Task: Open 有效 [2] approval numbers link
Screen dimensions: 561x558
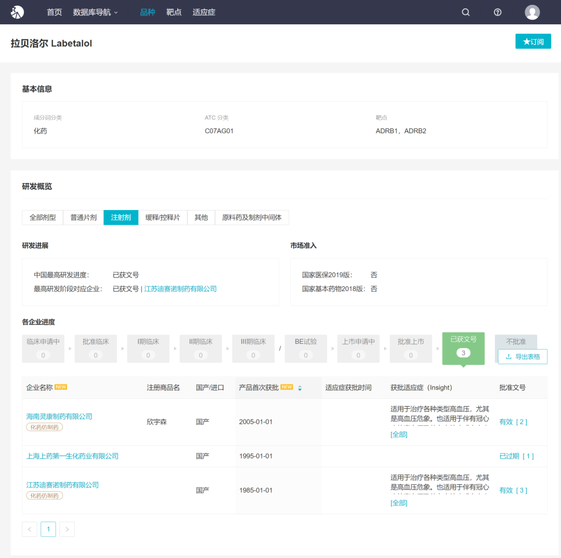Action: coord(513,422)
